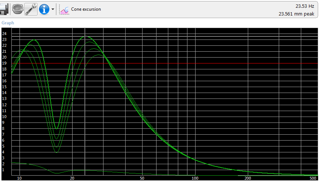Image resolution: width=320 pixels, height=183 pixels.
Task: Click the Graph section heading
Action: pos(8,23)
